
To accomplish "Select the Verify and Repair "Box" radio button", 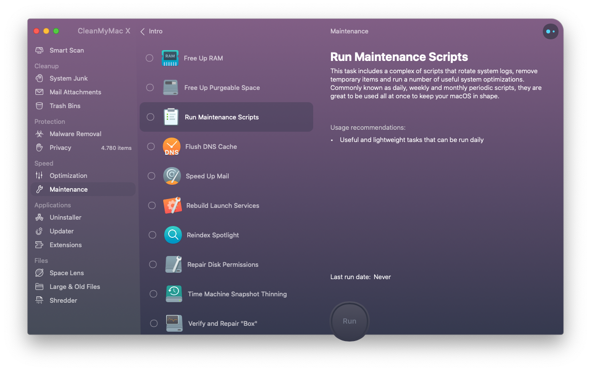I will pos(154,323).
